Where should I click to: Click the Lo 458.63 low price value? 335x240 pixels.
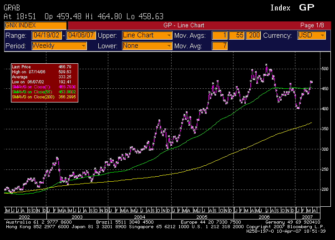tap(145, 16)
